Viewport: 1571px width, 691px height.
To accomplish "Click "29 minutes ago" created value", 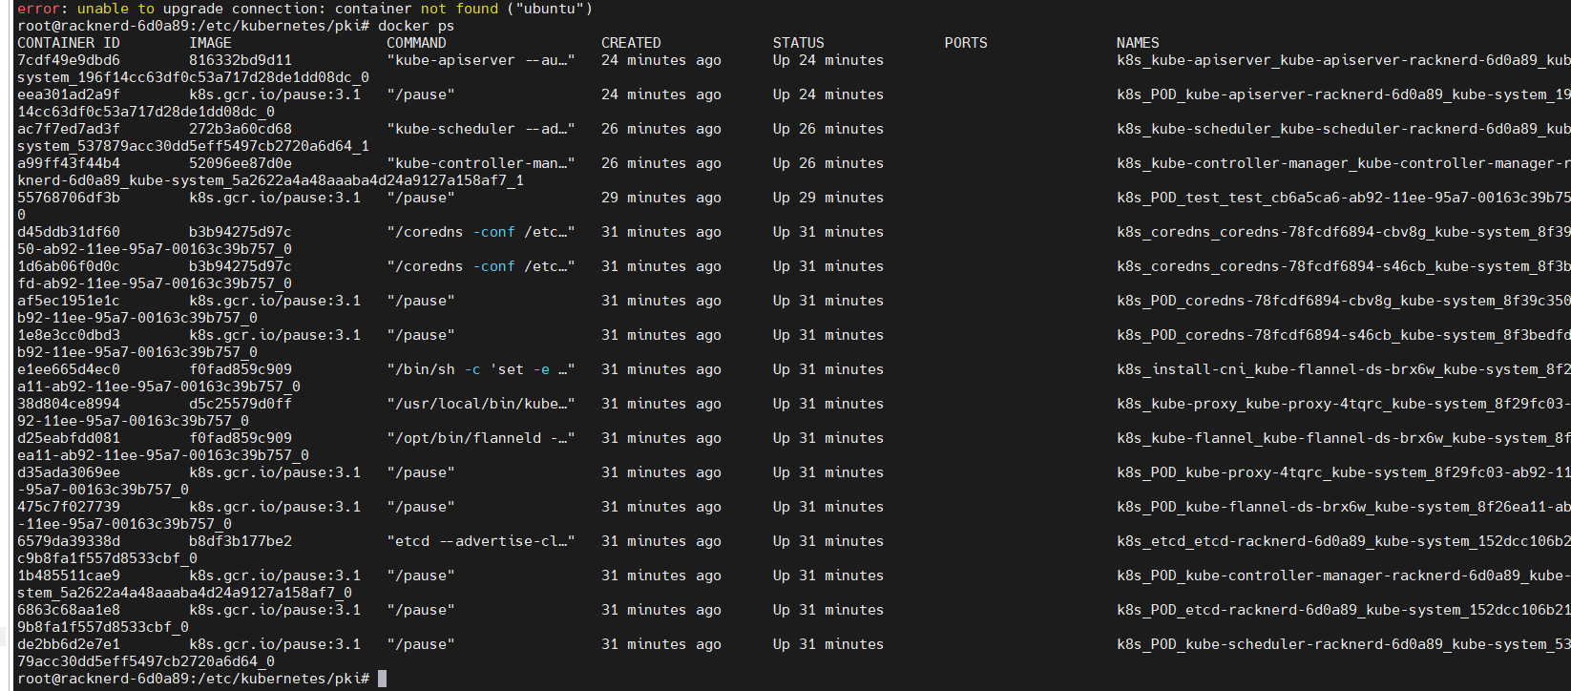I will pos(661,198).
